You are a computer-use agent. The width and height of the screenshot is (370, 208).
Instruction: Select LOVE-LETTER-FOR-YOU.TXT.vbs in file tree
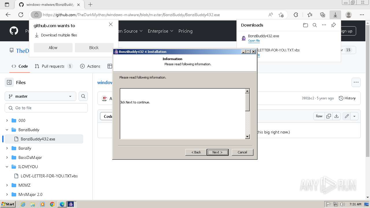[x=46, y=176]
